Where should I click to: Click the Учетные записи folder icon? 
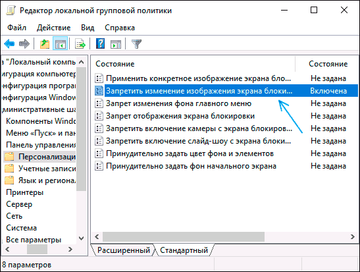point(9,169)
